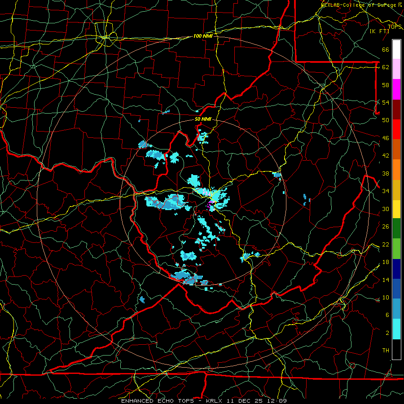
Task: Pick the bright red legend swatch
Action: pyautogui.click(x=396, y=129)
